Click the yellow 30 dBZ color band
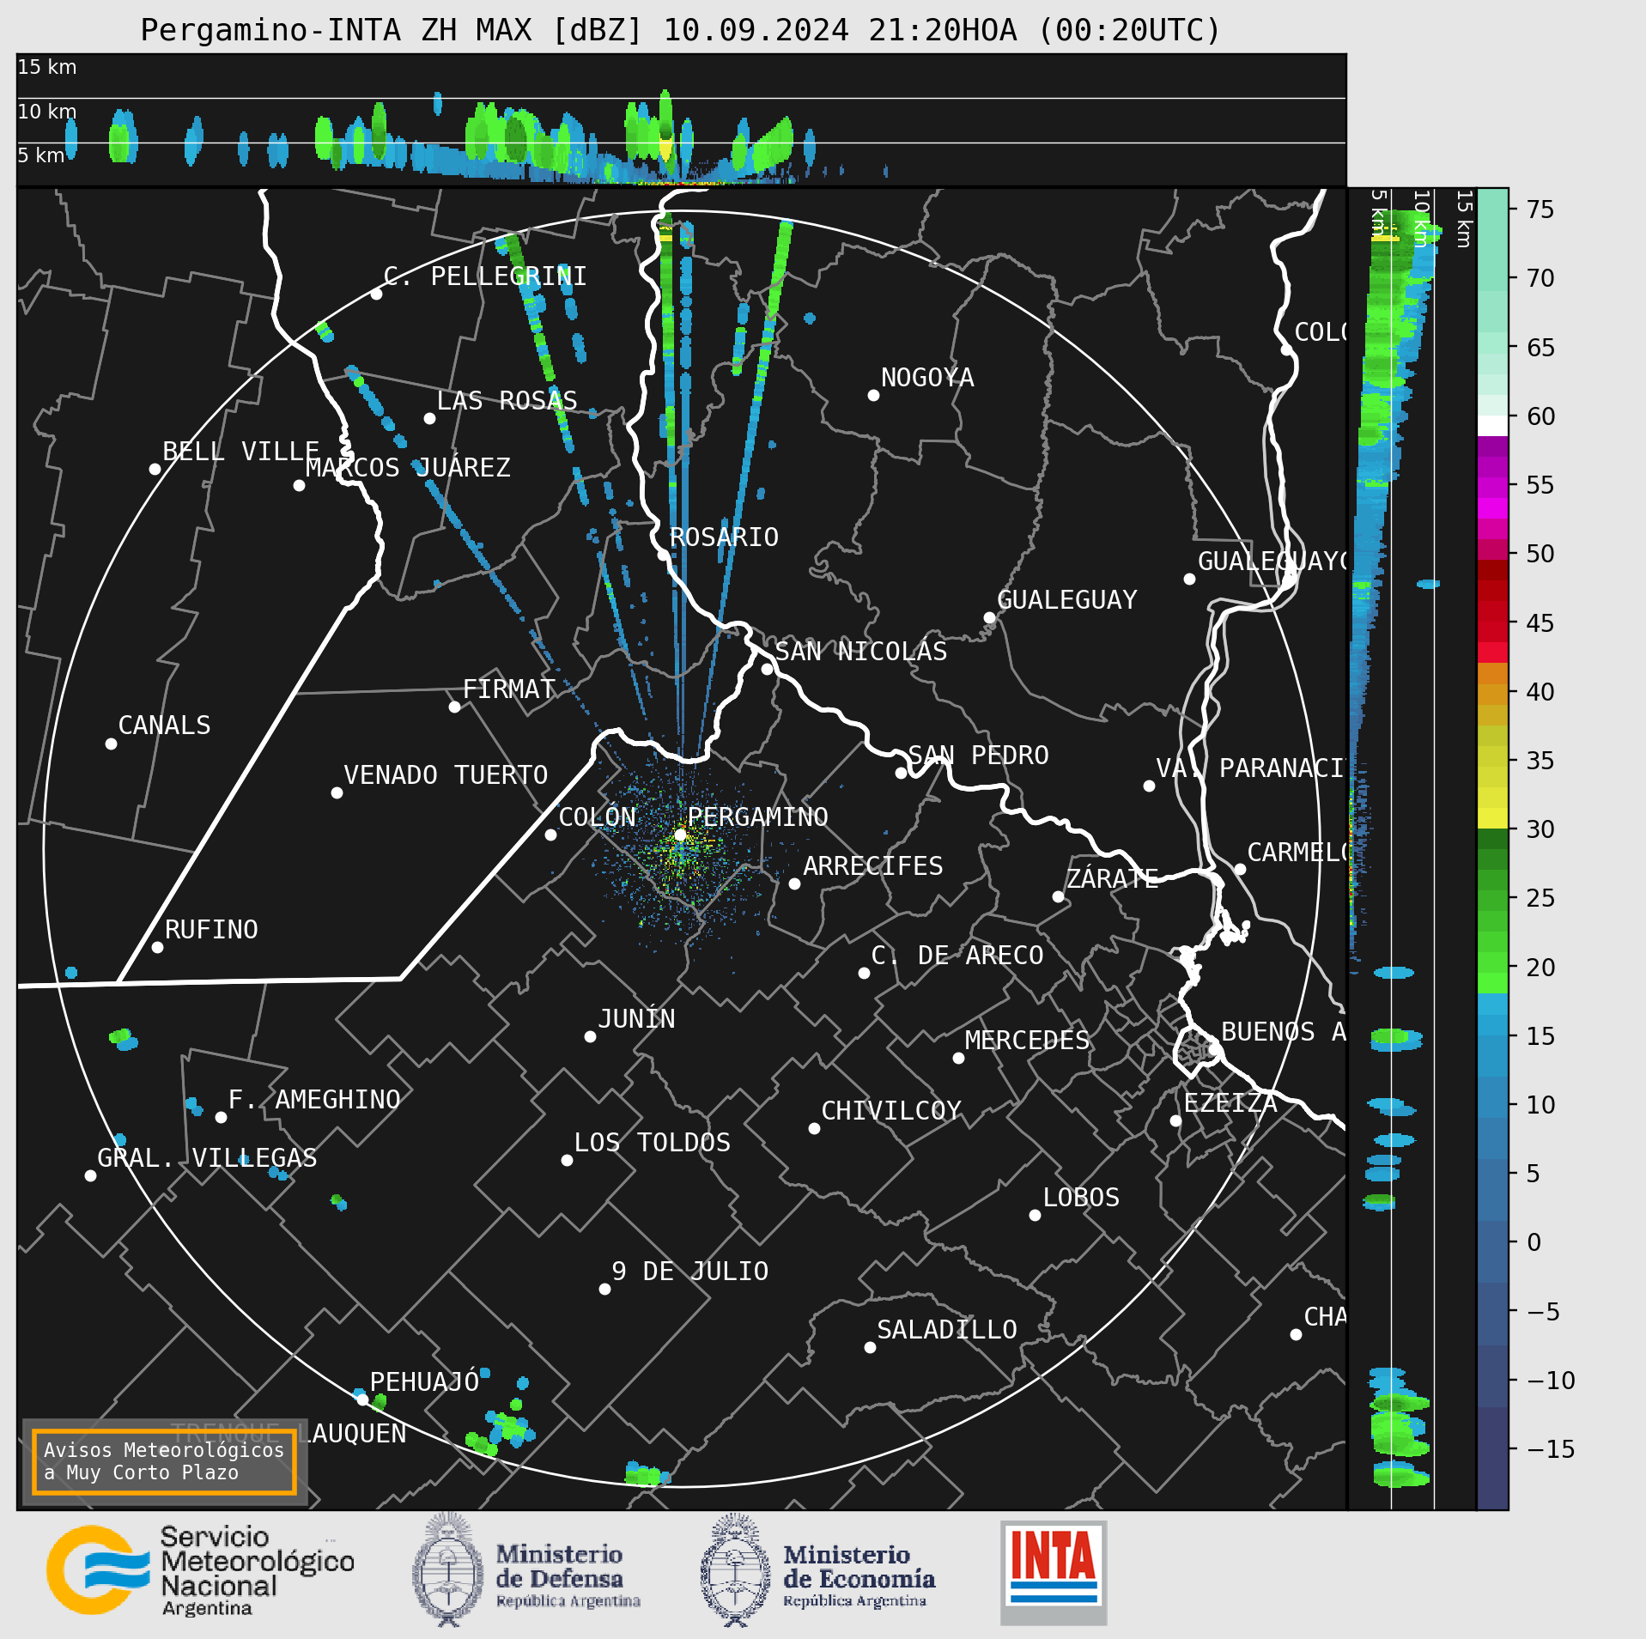The height and width of the screenshot is (1639, 1646). (x=1492, y=818)
